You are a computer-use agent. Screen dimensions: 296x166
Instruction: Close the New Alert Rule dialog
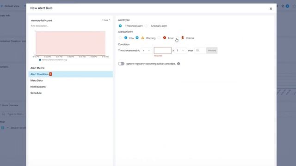coord(271,9)
